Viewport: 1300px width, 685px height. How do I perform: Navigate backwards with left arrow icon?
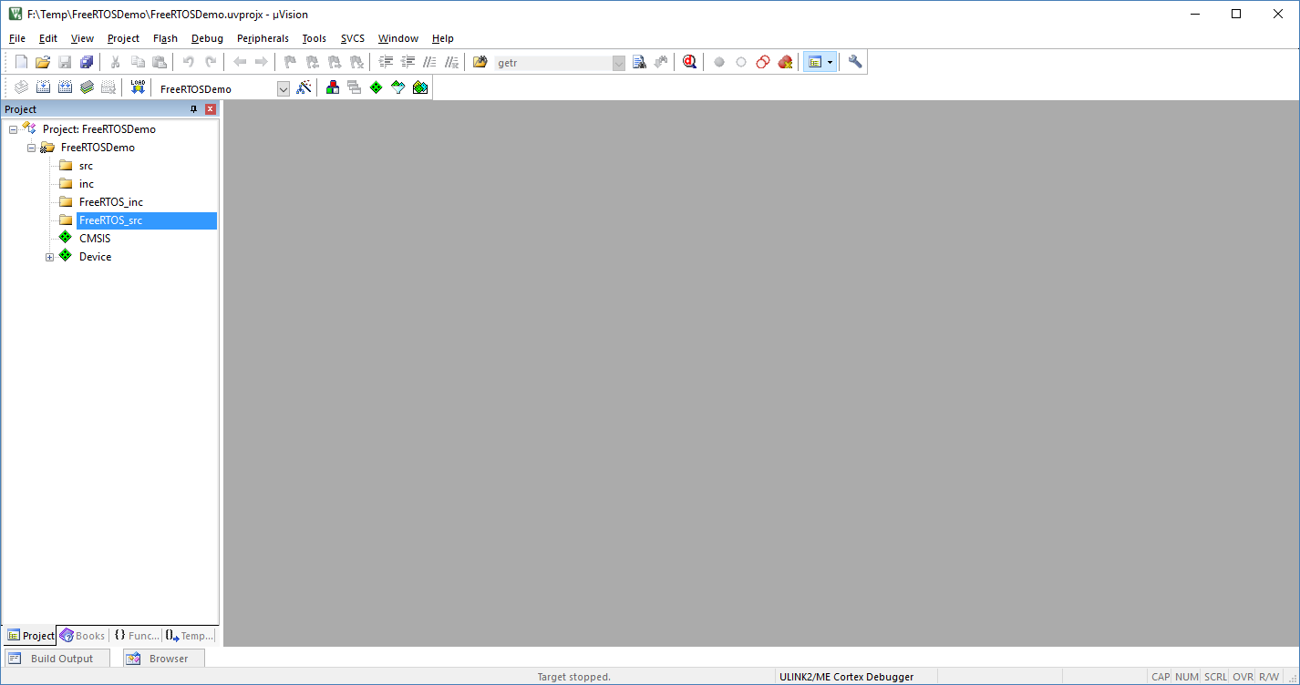(240, 62)
